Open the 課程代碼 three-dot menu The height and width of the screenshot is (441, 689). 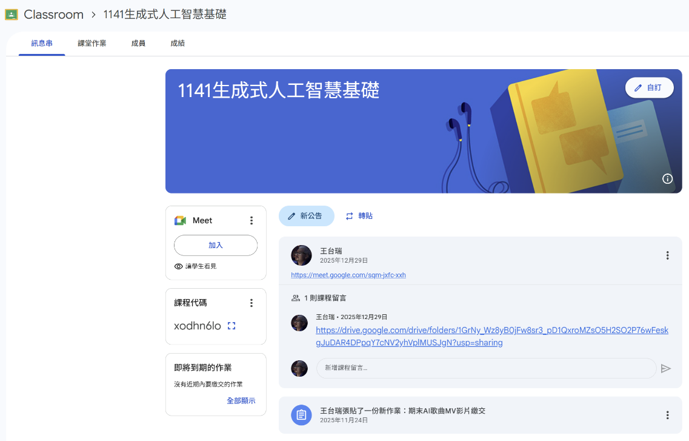tap(251, 303)
